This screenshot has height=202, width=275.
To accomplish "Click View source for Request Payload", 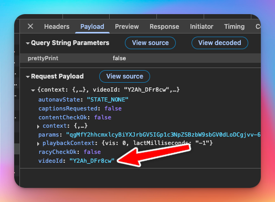I will (x=124, y=76).
